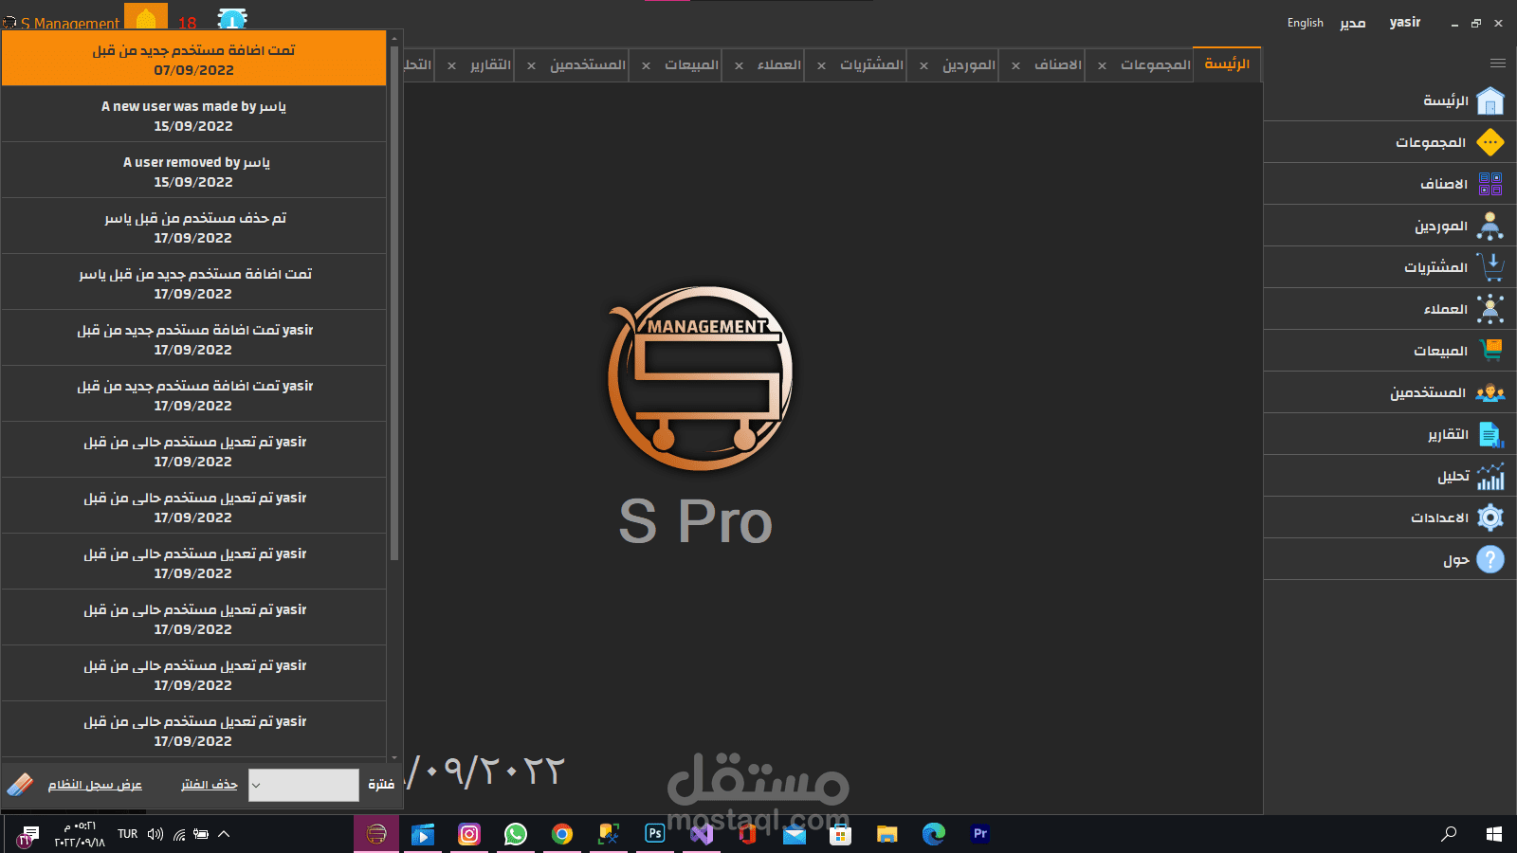This screenshot has width=1517, height=853.
Task: Switch to the الموردين tab
Action: 969,64
